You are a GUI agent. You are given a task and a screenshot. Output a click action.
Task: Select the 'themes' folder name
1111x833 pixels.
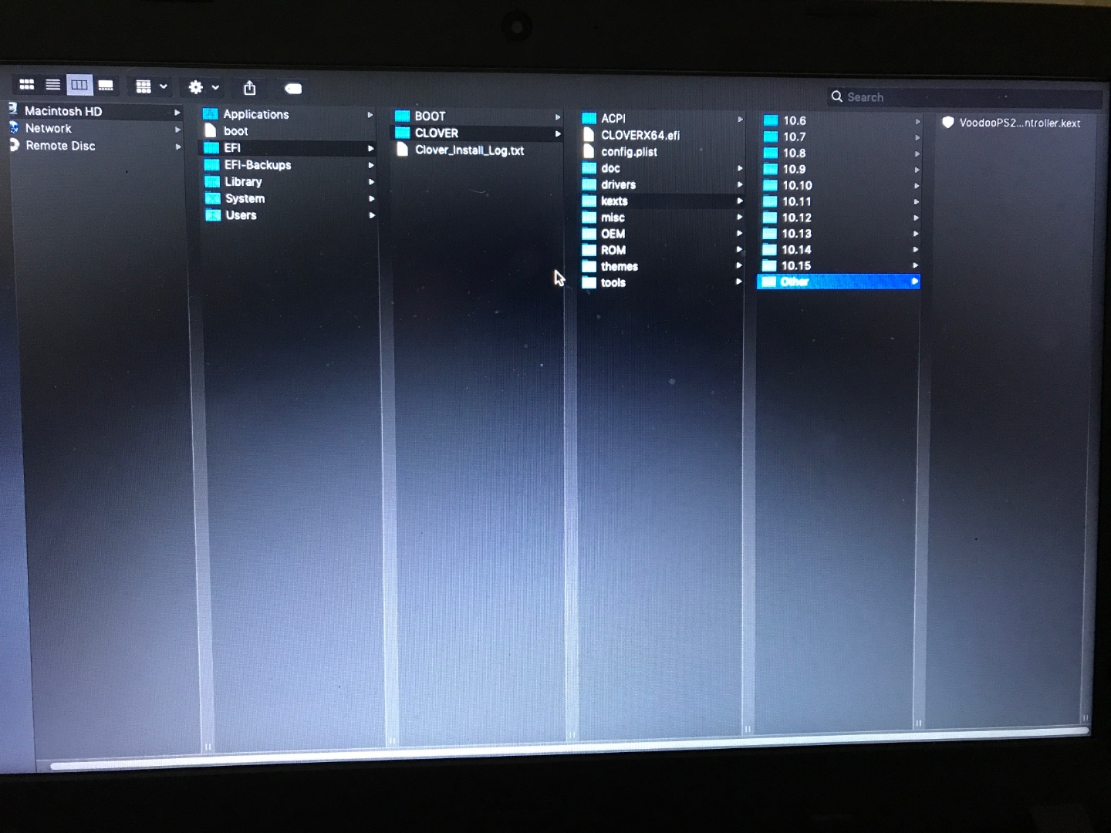point(620,266)
